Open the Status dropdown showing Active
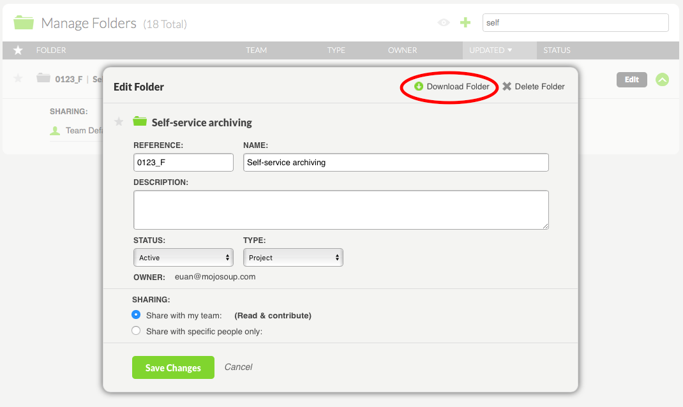The image size is (683, 407). click(183, 258)
